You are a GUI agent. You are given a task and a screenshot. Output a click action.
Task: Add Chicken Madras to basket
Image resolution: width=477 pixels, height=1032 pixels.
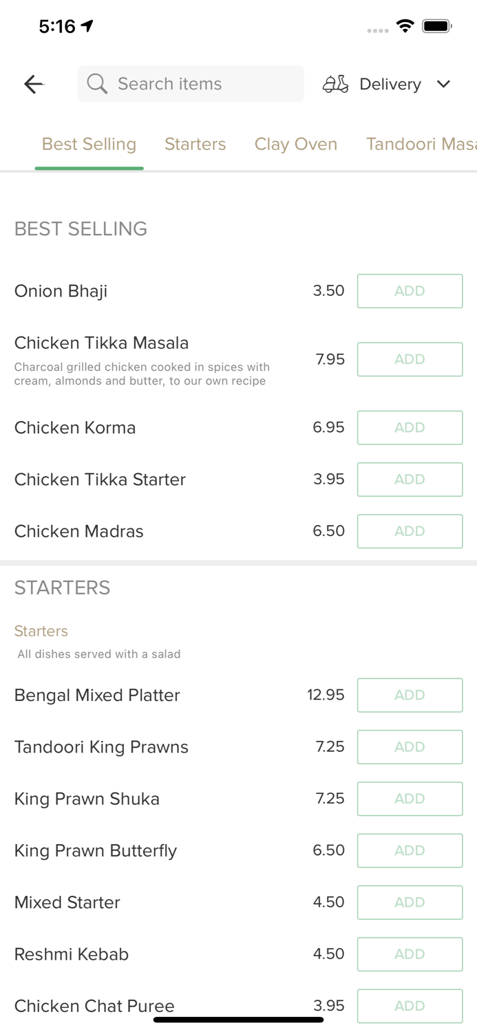point(410,531)
